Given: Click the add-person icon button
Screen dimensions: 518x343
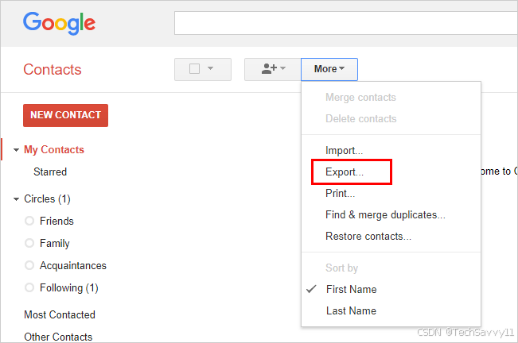Looking at the screenshot, I should (x=273, y=69).
